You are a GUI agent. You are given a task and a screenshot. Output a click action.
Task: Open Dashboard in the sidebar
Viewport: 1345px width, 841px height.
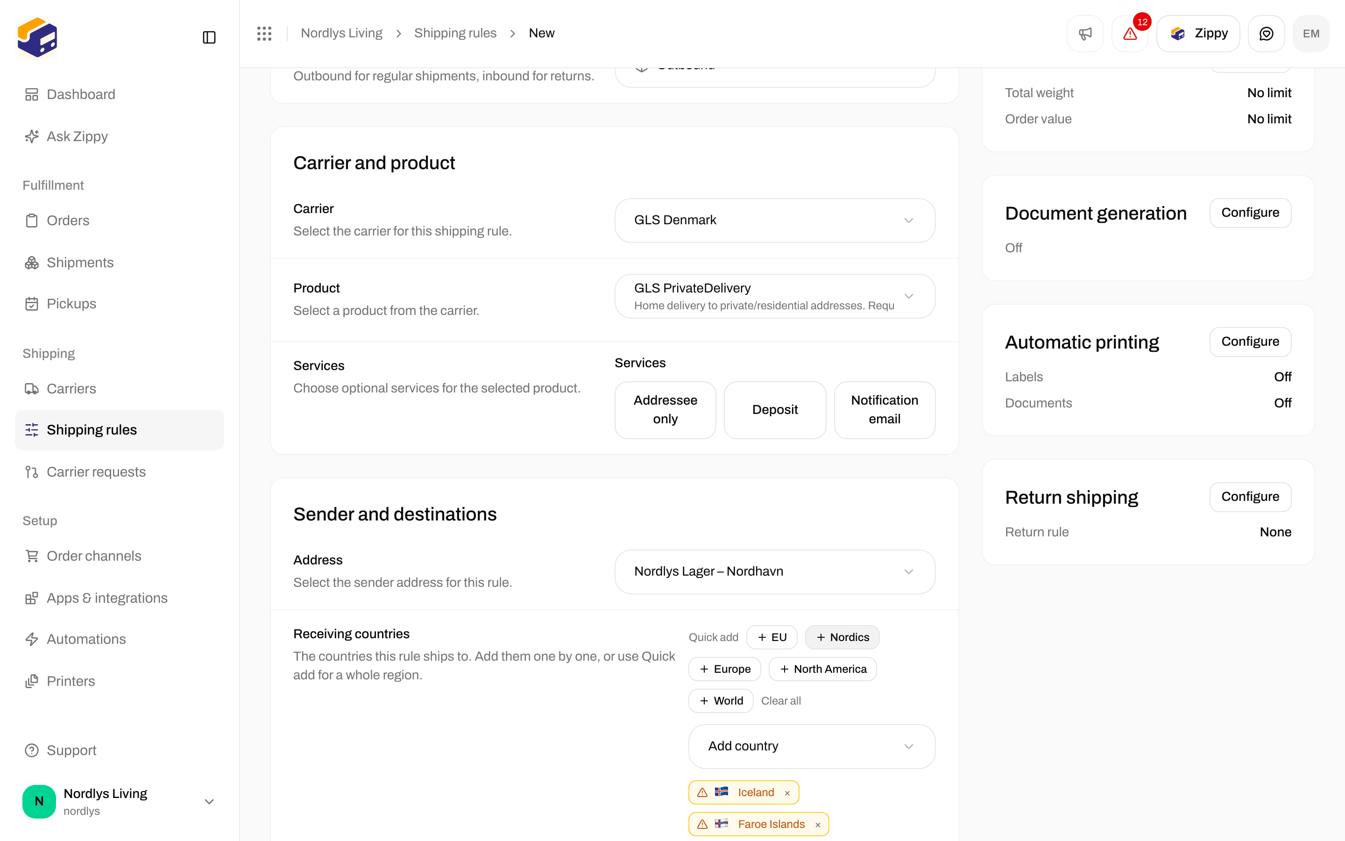120,94
